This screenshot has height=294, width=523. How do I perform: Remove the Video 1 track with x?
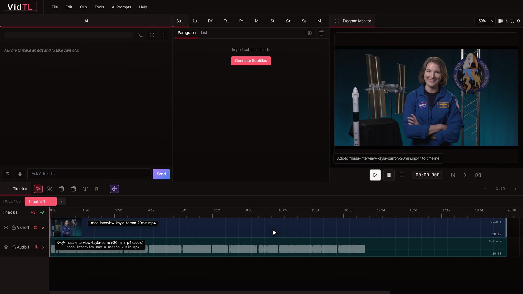[43, 228]
